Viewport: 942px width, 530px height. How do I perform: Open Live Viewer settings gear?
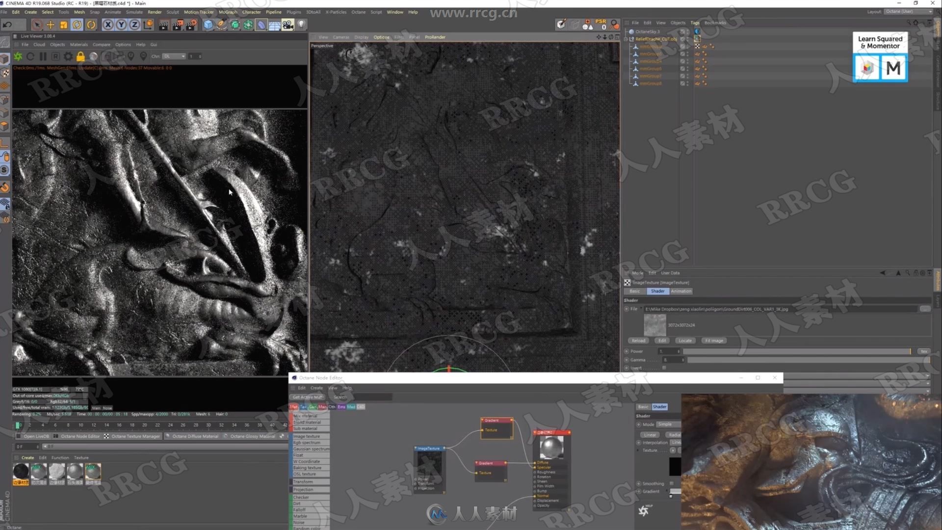tap(68, 56)
